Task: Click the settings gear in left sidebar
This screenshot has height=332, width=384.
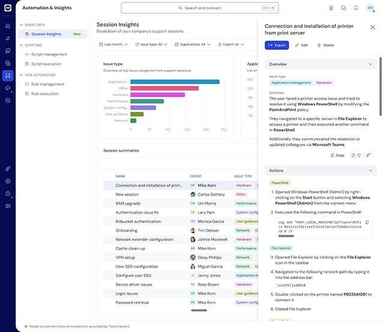Action: (x=8, y=181)
